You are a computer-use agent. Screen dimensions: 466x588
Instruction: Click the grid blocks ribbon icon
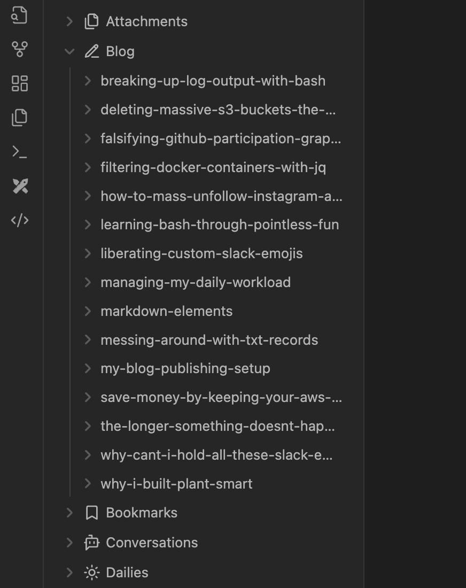click(20, 83)
